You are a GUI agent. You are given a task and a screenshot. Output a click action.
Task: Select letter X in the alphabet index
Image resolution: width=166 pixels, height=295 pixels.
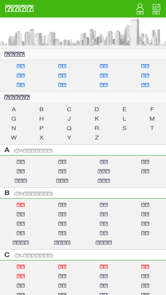[x=42, y=138]
